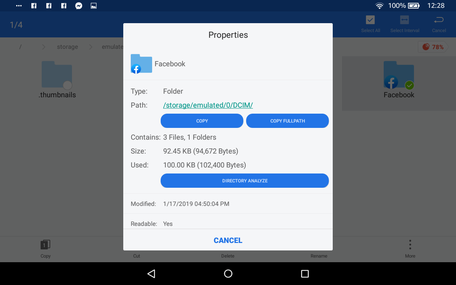Tap the Facebook folder icon in Properties
456x285 pixels.
coord(141,64)
